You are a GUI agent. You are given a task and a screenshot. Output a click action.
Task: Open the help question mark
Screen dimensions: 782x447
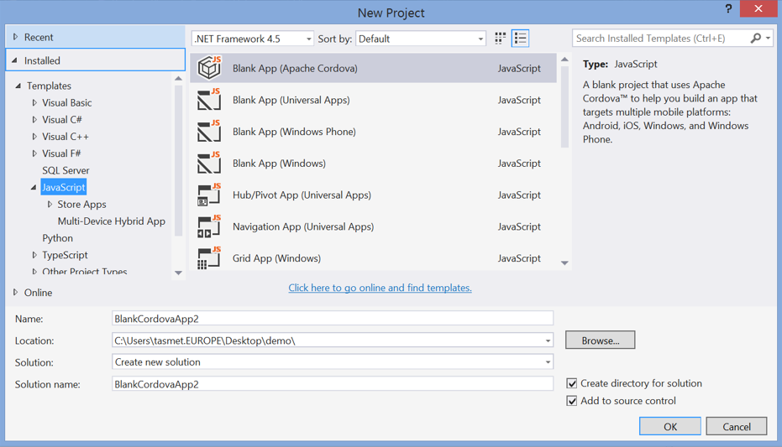click(x=728, y=8)
